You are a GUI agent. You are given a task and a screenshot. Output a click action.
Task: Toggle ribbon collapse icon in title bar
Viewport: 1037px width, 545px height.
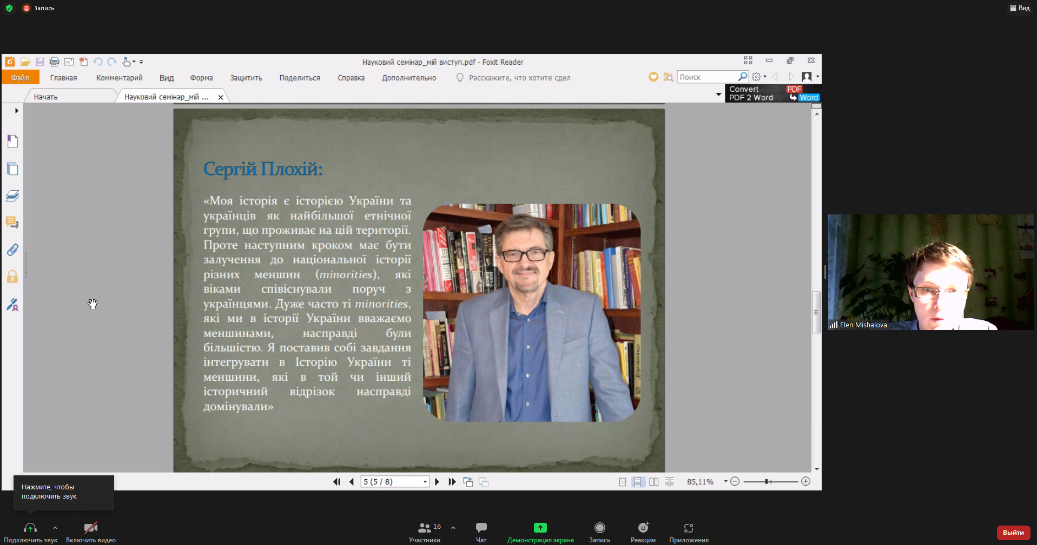click(748, 60)
